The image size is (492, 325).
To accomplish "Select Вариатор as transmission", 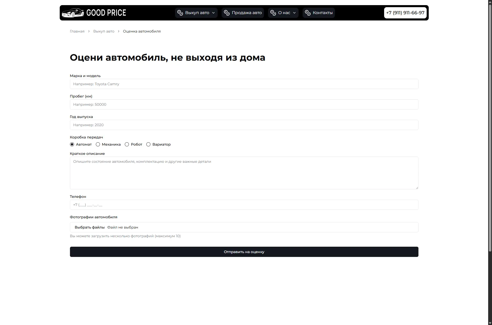I will pos(149,144).
